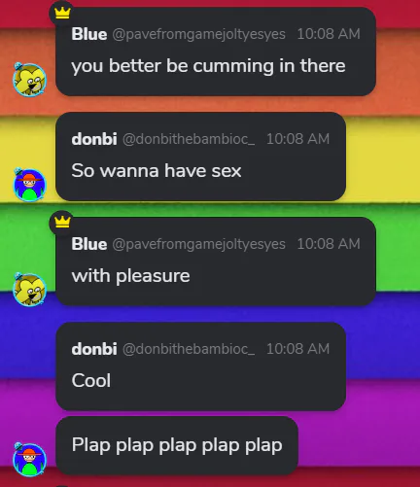Click the 10:08 AM timestamp on the "Cool" message
This screenshot has height=487, width=420.
tap(298, 349)
